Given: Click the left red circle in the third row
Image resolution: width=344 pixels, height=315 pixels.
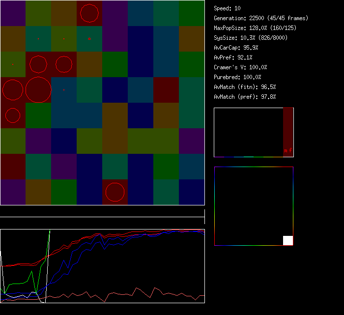Looking at the screenshot, I should tap(38, 64).
